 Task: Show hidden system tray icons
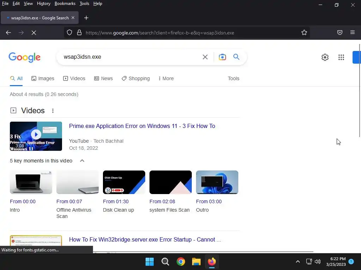pos(298,262)
